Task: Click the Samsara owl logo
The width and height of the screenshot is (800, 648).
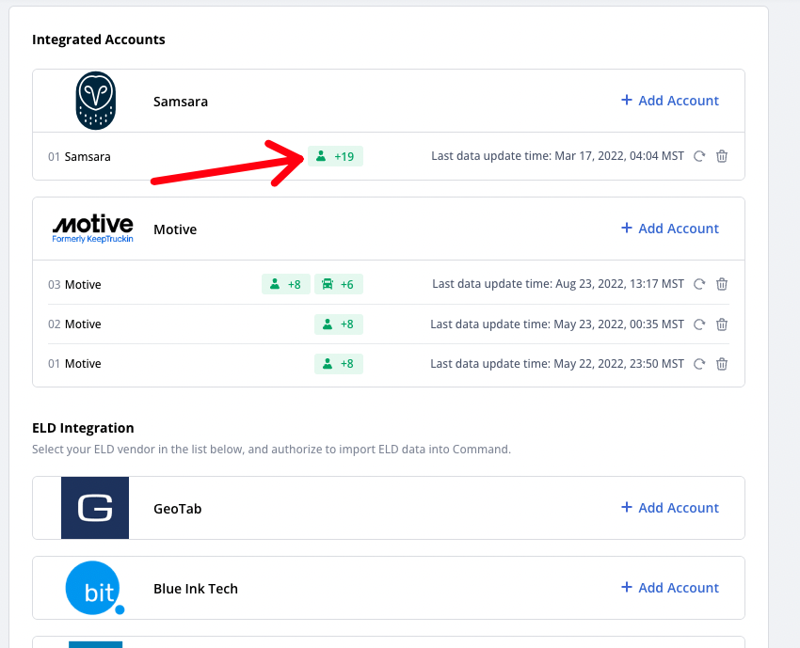Action: coord(96,101)
